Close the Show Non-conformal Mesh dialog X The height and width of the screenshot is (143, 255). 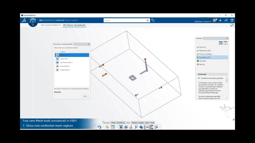(89, 44)
